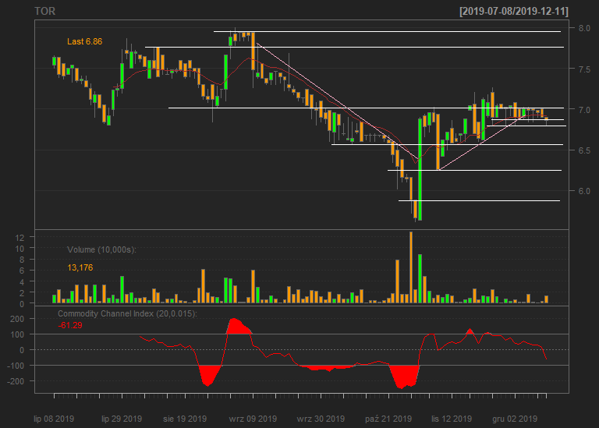Image resolution: width=599 pixels, height=428 pixels.
Task: Click the 'wrz 09 2019' date label
Action: [x=253, y=419]
